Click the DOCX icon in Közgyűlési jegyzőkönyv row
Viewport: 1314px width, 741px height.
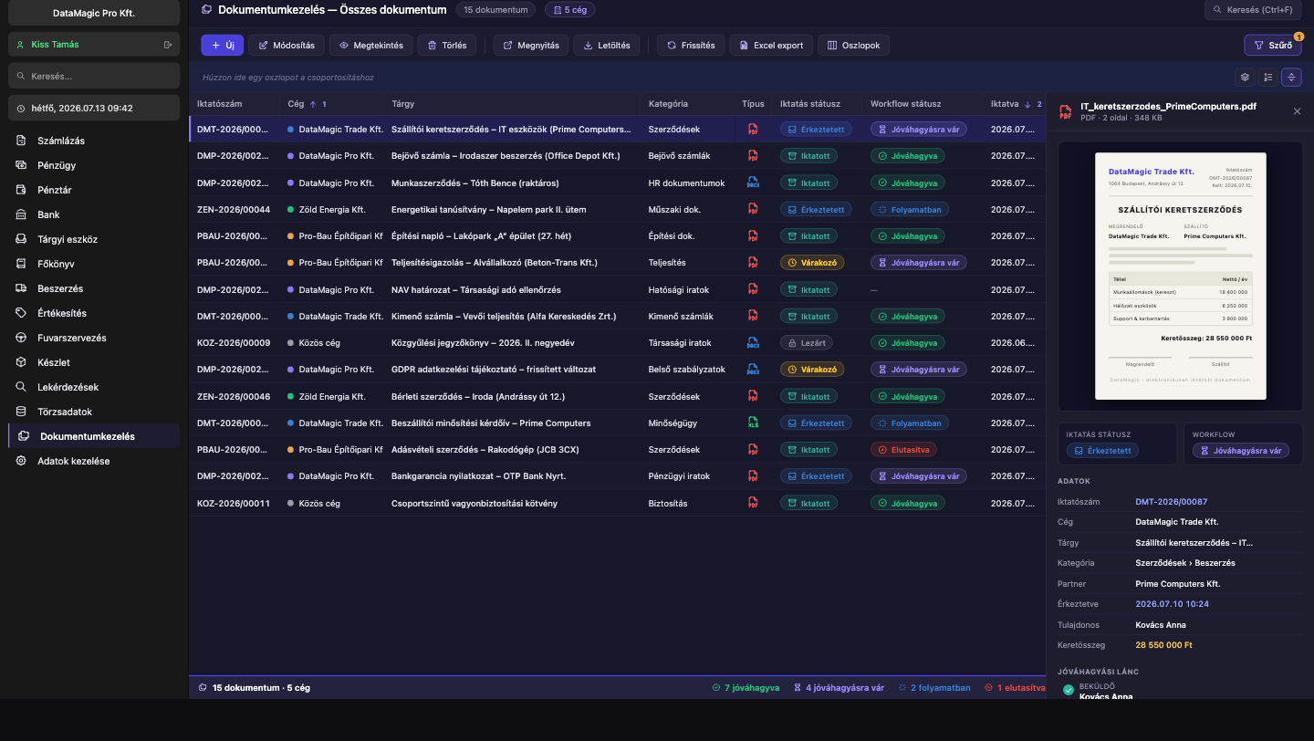753,343
